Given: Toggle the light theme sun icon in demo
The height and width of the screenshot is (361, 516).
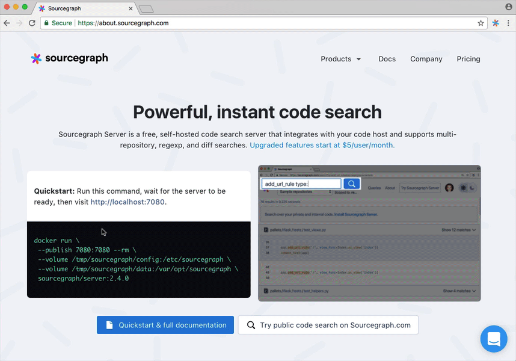Looking at the screenshot, I should point(463,188).
